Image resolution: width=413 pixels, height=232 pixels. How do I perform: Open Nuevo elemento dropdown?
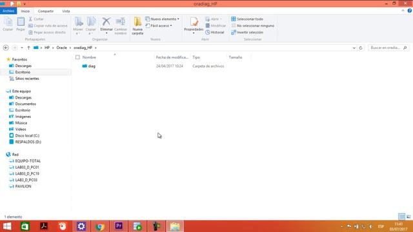click(162, 19)
